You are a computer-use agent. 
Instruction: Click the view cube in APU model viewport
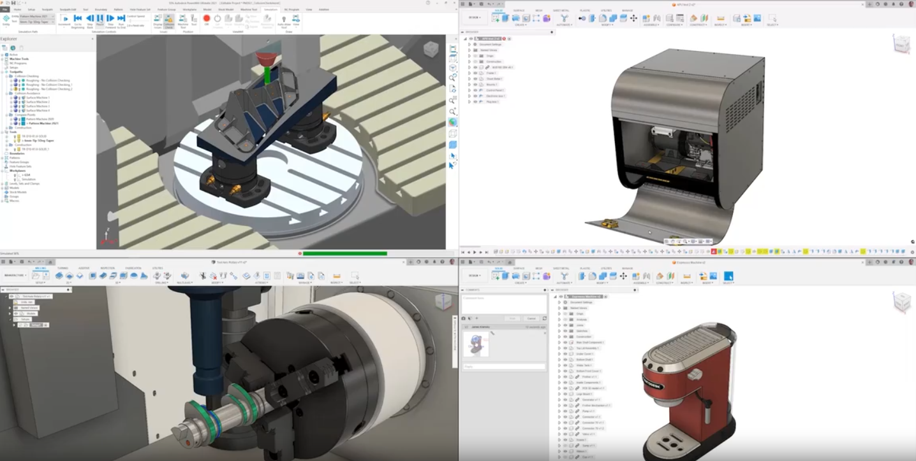(x=901, y=43)
